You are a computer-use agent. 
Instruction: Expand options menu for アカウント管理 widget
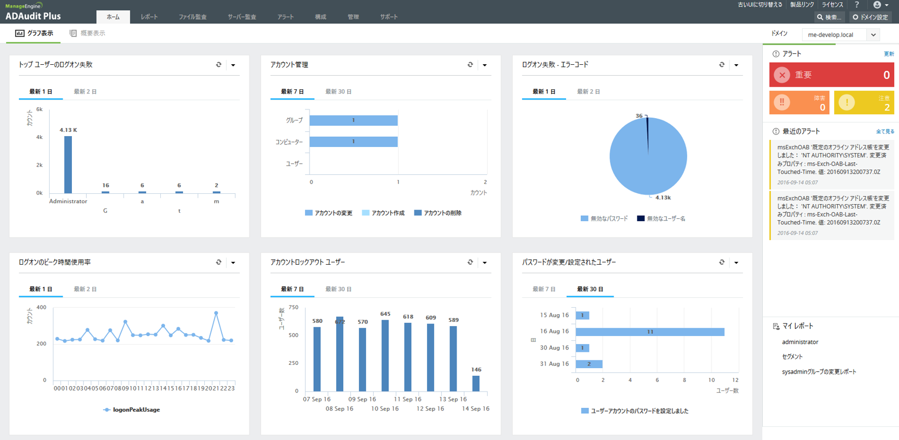[485, 65]
